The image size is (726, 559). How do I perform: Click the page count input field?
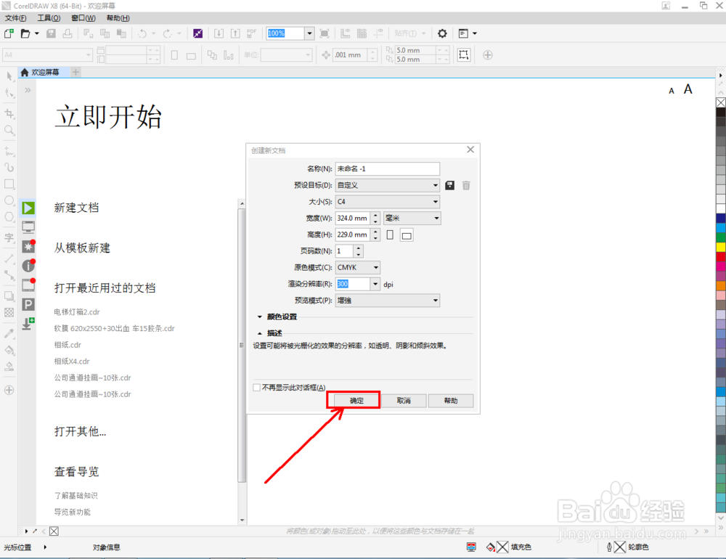coord(344,251)
